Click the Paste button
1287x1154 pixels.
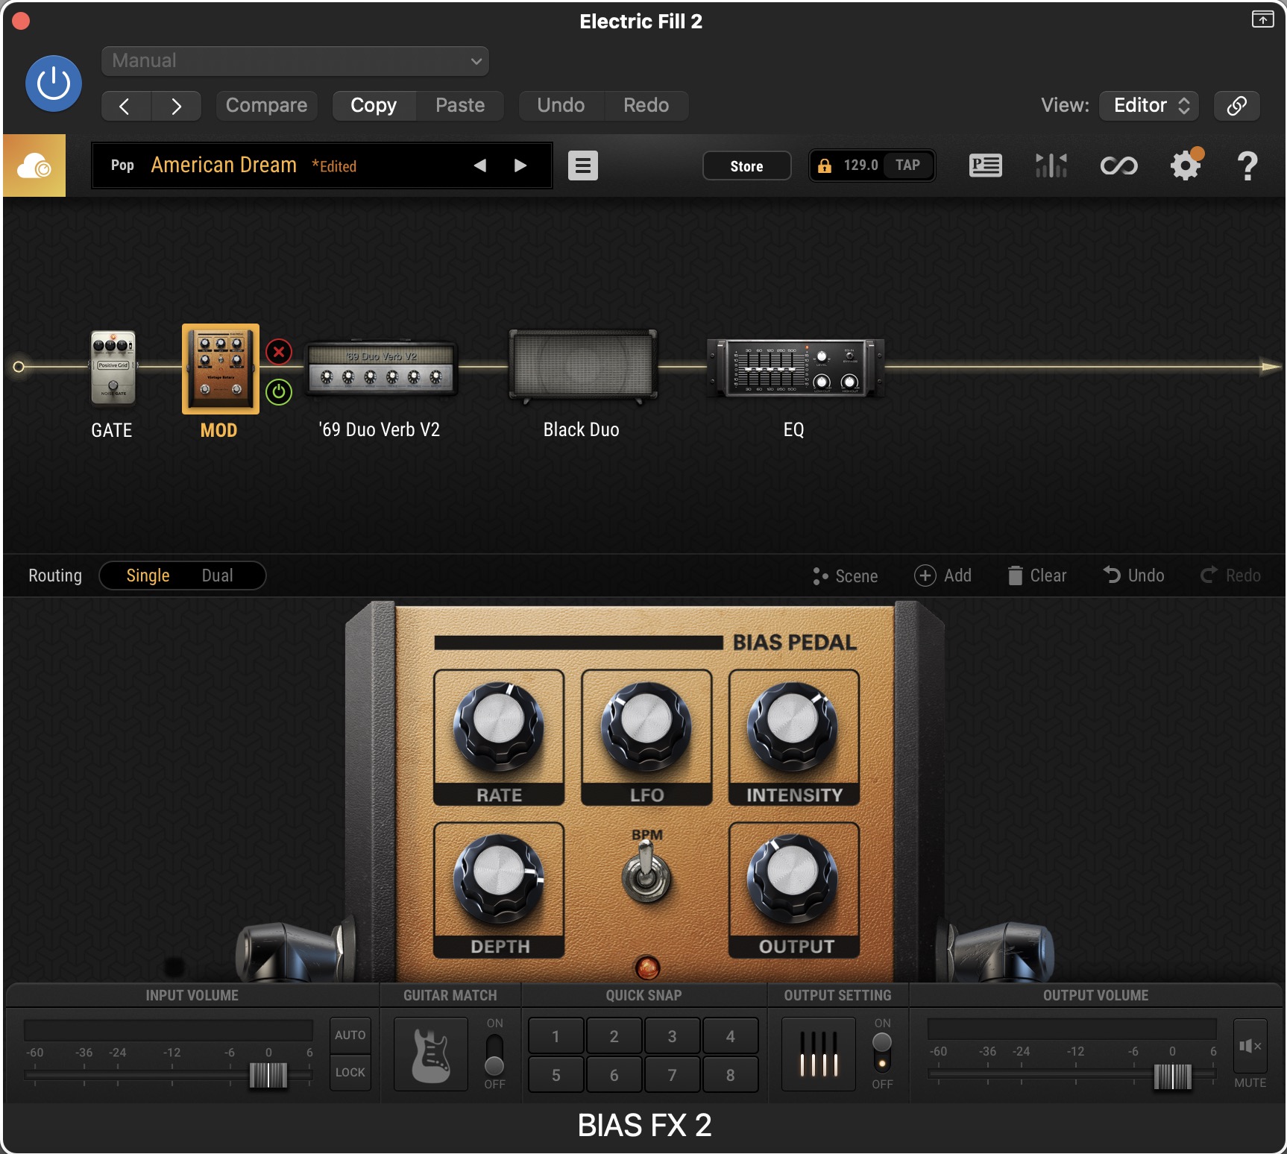point(460,106)
